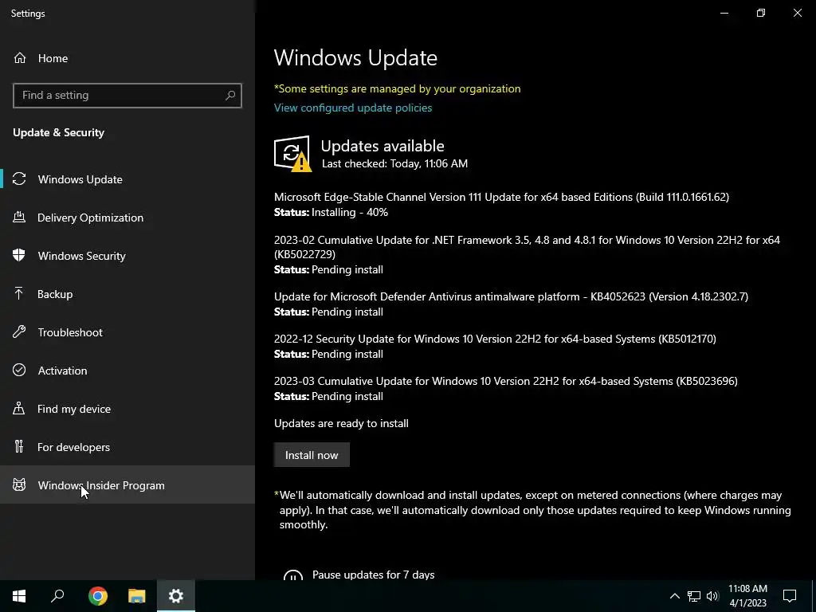This screenshot has width=816, height=612.
Task: Open the Windows Security section
Action: [x=127, y=256]
